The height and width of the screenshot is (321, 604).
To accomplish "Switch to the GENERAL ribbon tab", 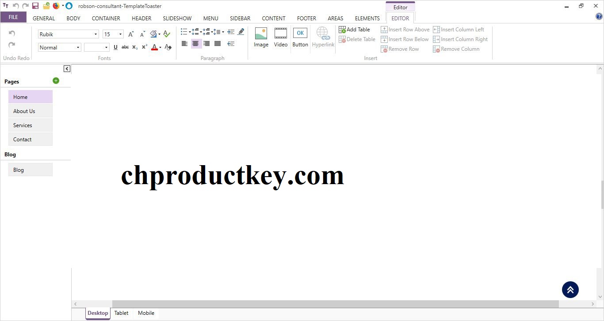I will click(x=44, y=19).
